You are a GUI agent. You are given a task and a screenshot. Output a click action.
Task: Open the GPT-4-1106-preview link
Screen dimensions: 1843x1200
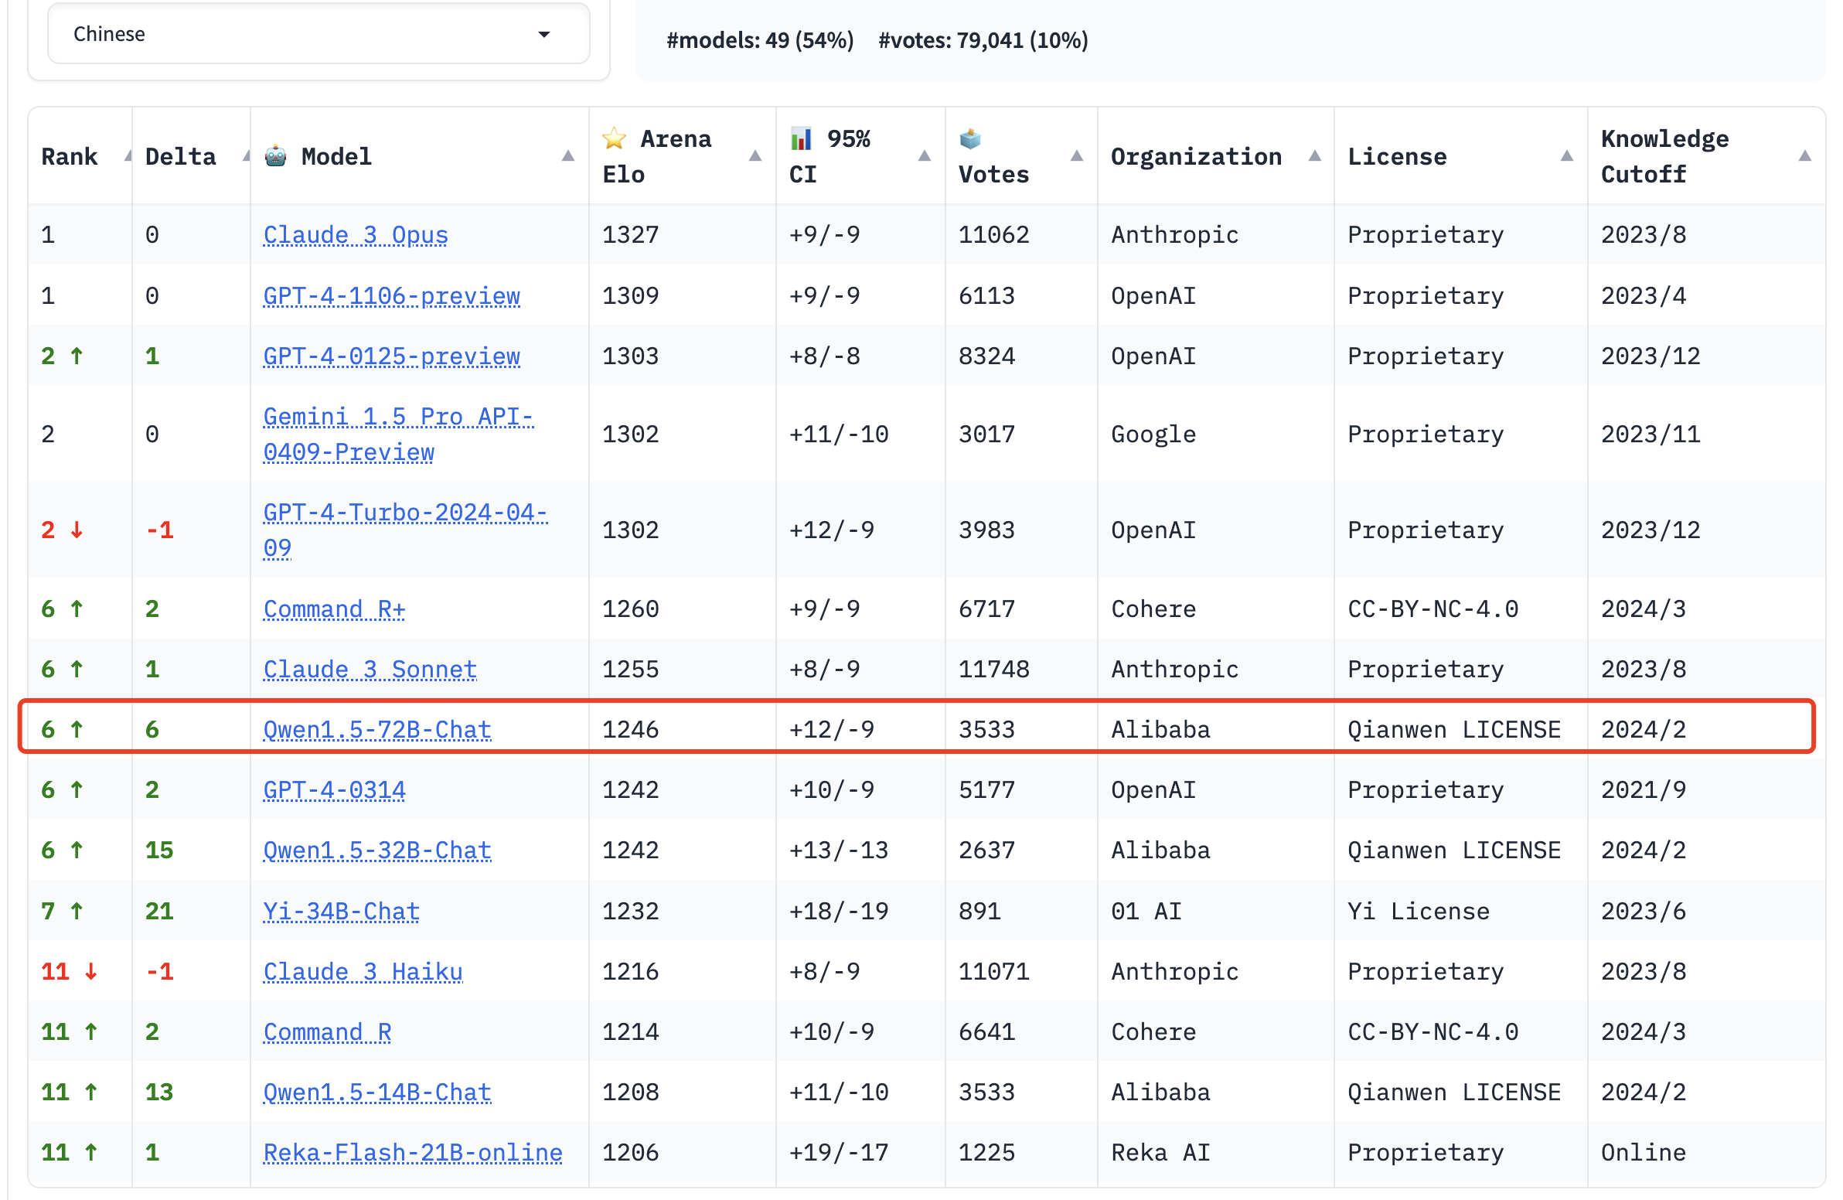[x=392, y=296]
